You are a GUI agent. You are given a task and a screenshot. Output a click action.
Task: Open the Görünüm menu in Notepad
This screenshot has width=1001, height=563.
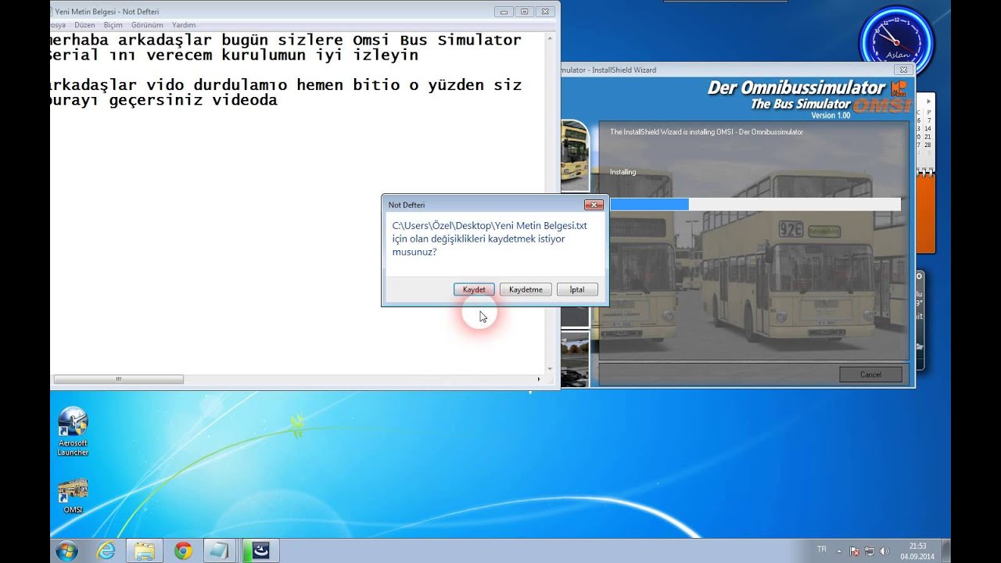coord(147,25)
